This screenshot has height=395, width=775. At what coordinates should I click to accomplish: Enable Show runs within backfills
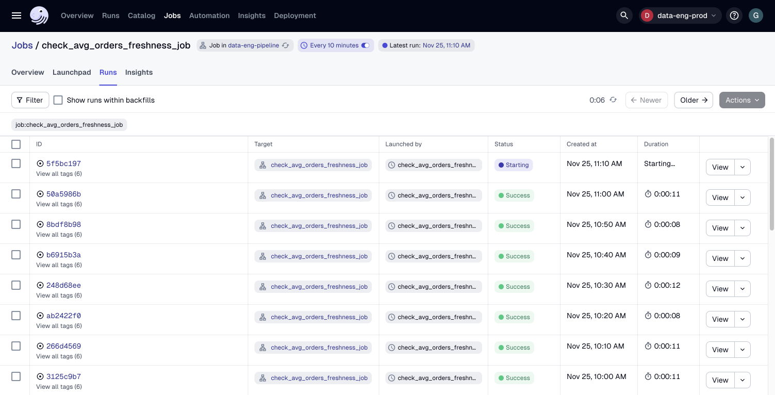click(x=58, y=100)
